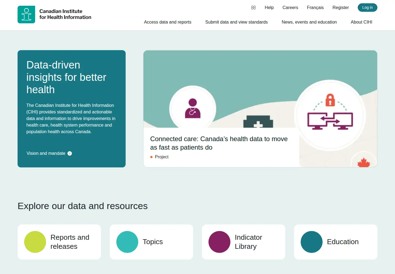Screen dimensions: 395x274
Task: Open the Access data and reports menu
Action: [x=168, y=22]
